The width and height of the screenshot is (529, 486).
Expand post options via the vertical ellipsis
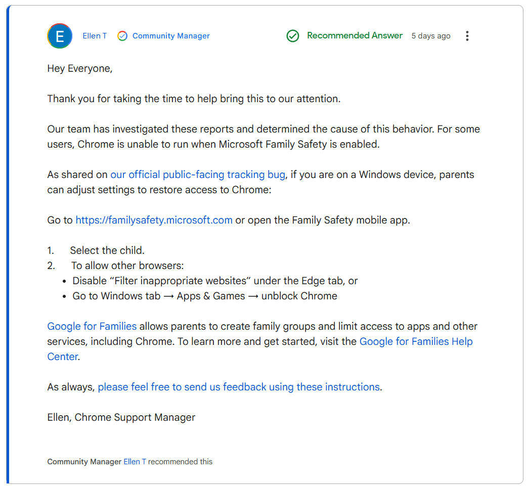point(467,36)
